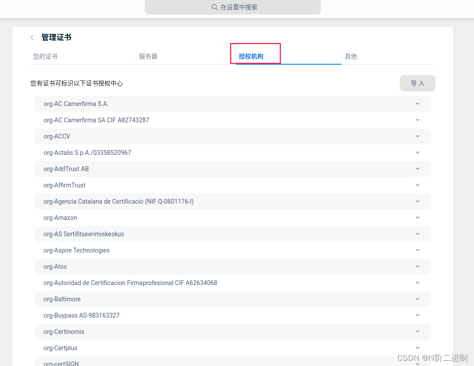
Task: Expand the org-Atos chevron
Action: (x=418, y=267)
